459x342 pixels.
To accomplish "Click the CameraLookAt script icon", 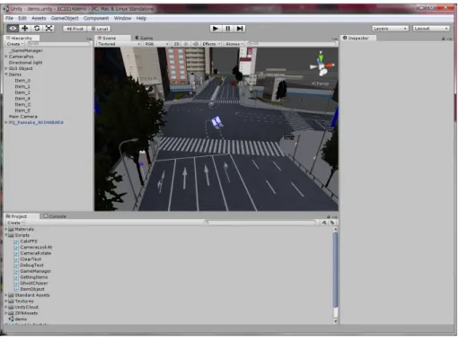I will tap(16, 247).
